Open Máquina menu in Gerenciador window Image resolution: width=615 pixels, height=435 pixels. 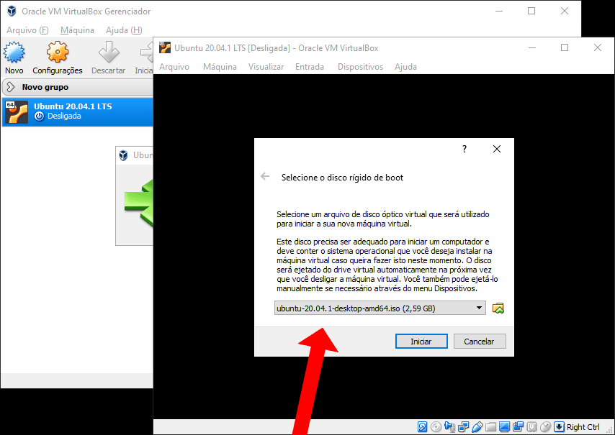point(77,30)
